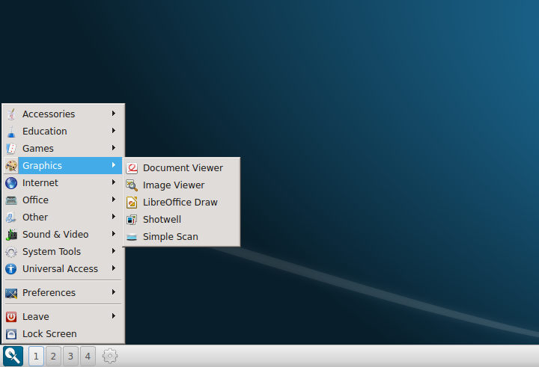The width and height of the screenshot is (539, 367).
Task: Switch to workspace 1
Action: [x=36, y=356]
